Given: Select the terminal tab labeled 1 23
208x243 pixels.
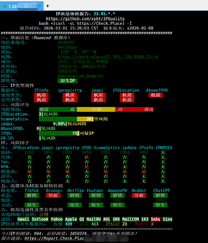Looking at the screenshot, I should [22, 6].
